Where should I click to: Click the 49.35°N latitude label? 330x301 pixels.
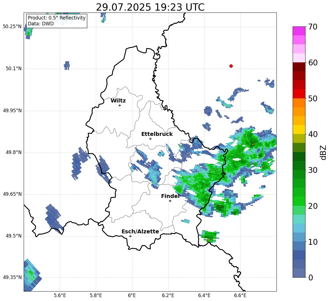(x=13, y=277)
